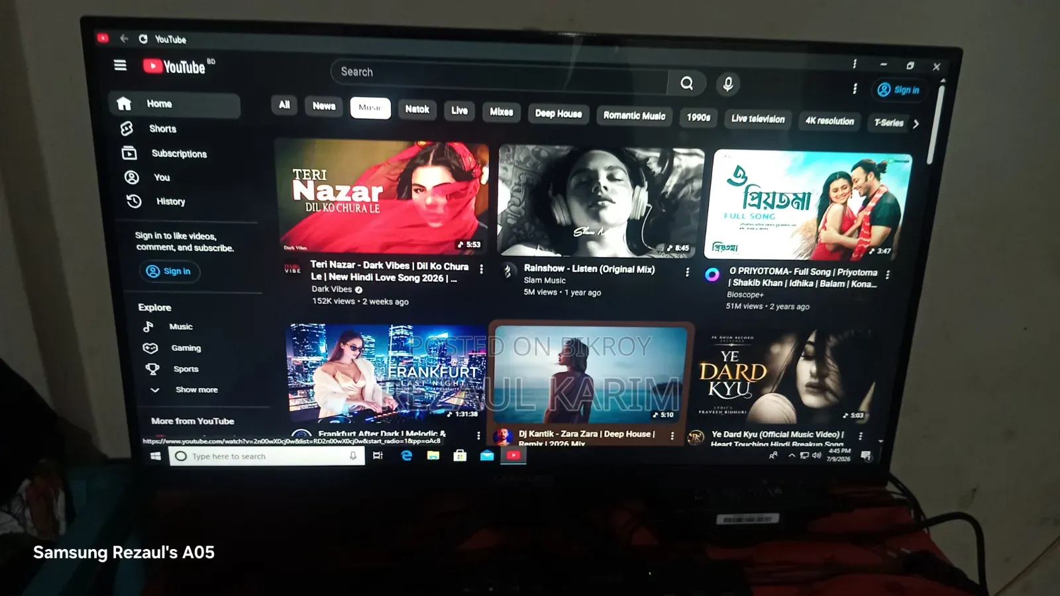Screen dimensions: 1060x596
Task: Play the Ye Dard Kyu thumbnail
Action: click(784, 375)
